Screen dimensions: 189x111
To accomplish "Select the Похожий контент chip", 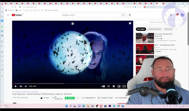I will click(155, 29).
